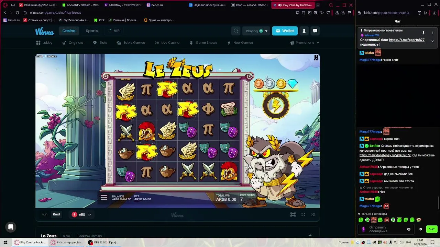Viewport: 440px width, 247px height.
Task: Click the kick.com chat address bar
Action: click(387, 13)
